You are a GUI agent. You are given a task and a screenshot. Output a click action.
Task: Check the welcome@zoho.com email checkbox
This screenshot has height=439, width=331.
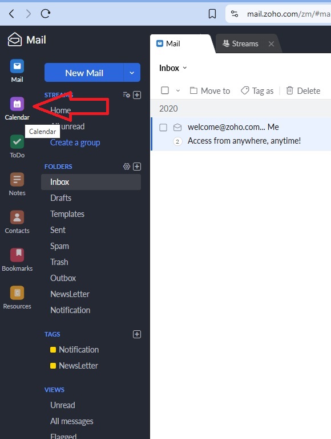[x=163, y=128]
